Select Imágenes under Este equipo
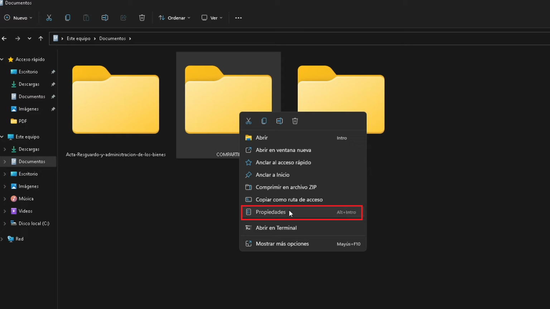 tap(29, 186)
